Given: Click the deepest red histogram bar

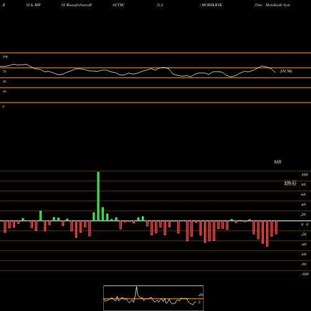Looking at the screenshot, I should coord(267,234).
